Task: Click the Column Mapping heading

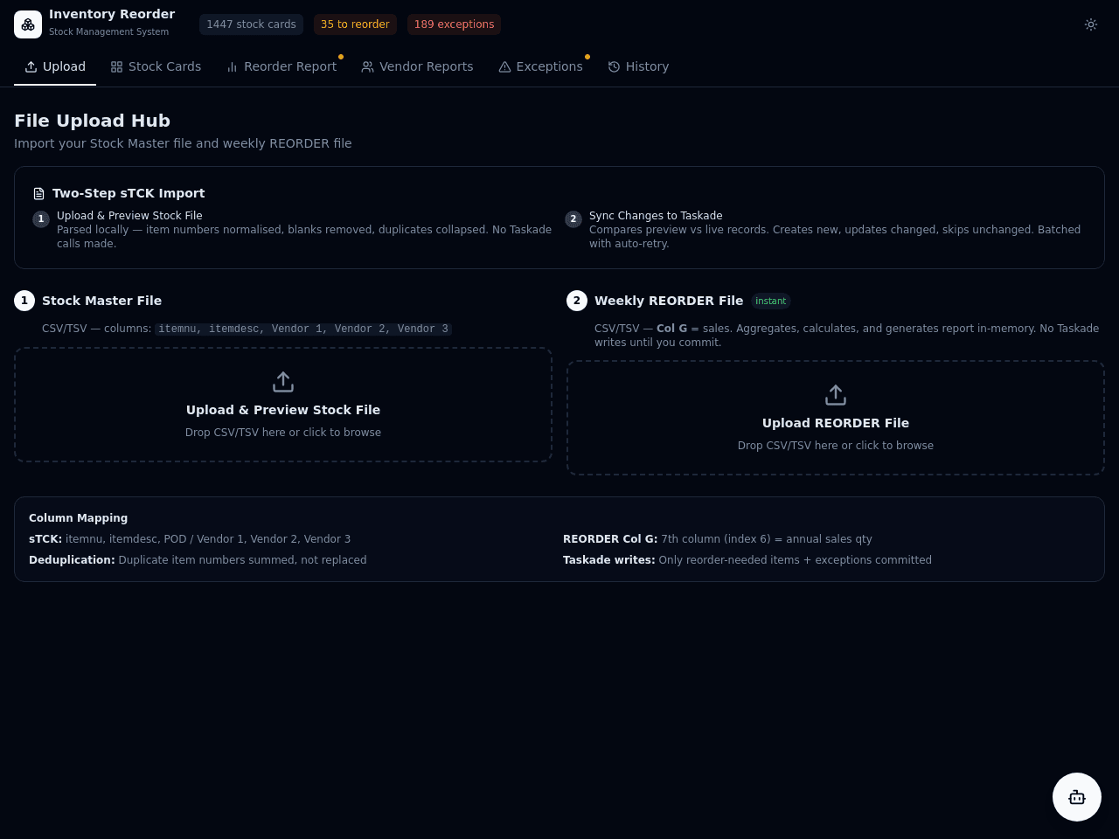Action: (78, 518)
